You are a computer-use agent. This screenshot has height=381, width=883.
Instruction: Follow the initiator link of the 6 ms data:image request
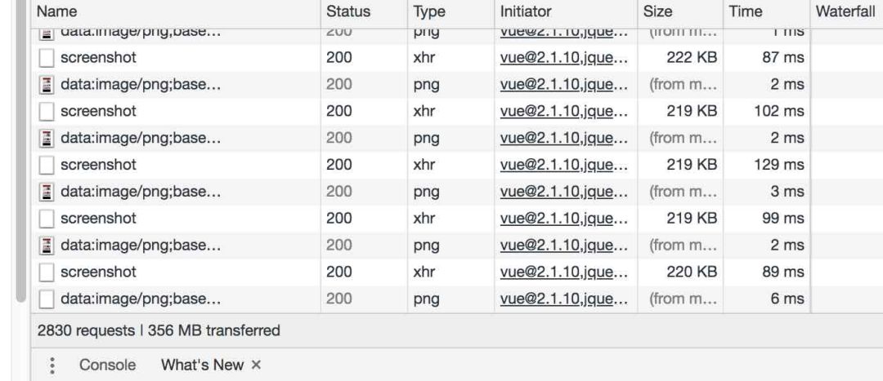(x=563, y=299)
